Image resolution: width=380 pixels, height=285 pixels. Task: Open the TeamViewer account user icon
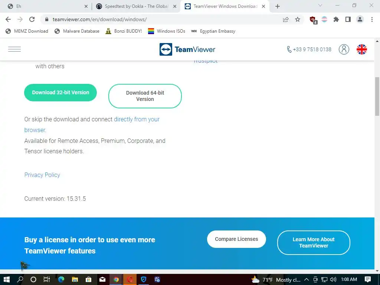pyautogui.click(x=344, y=49)
